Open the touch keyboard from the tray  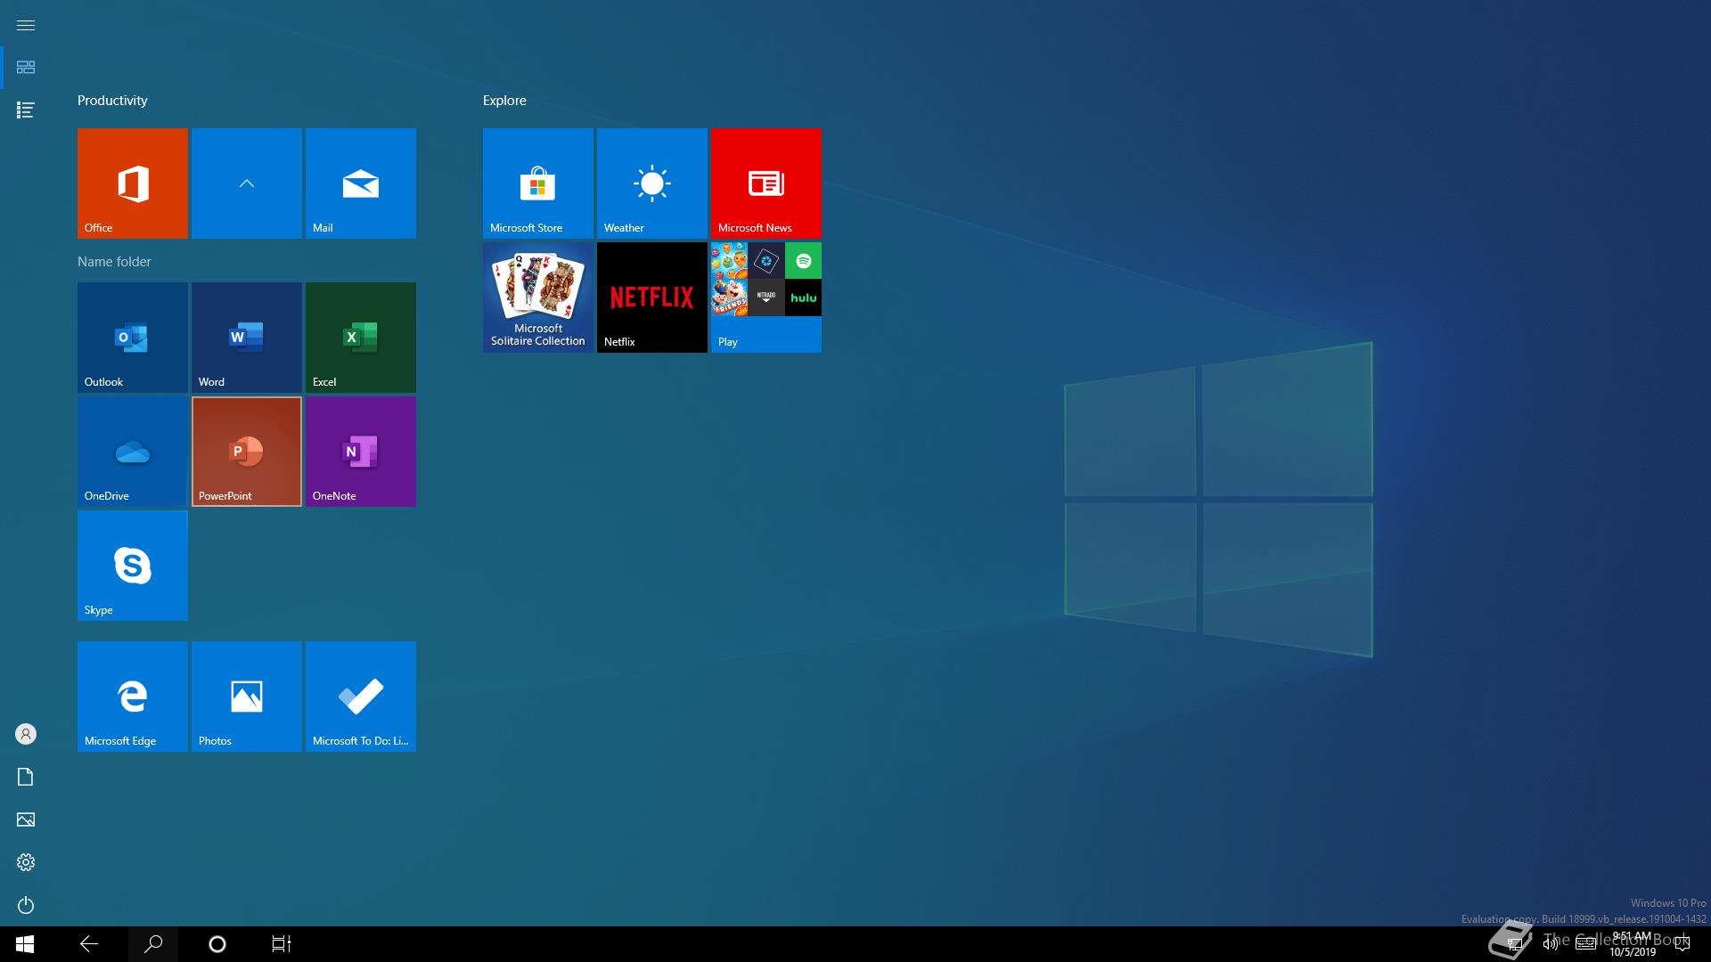pos(1585,944)
